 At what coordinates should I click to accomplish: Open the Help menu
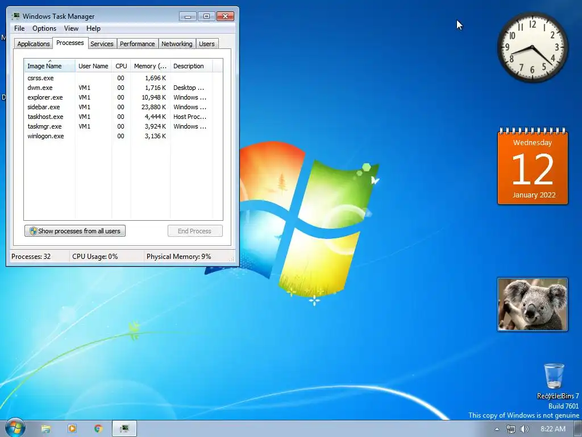[93, 28]
